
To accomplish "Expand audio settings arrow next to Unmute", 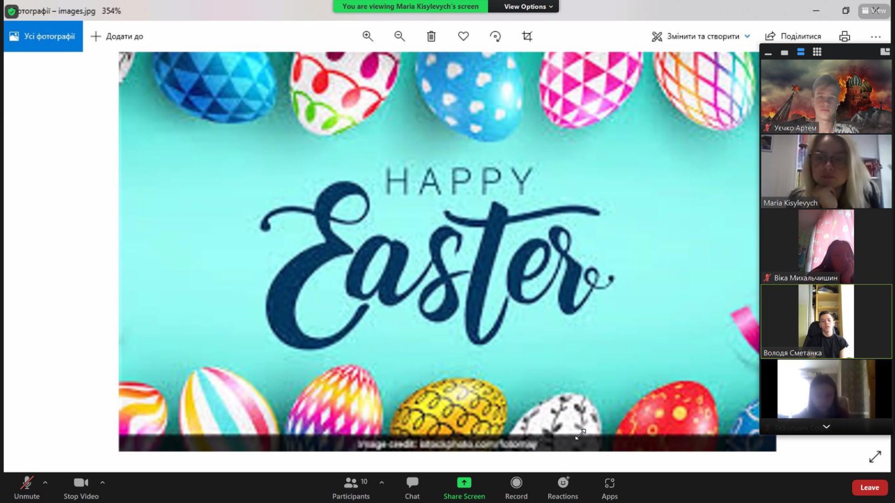I will [x=45, y=482].
